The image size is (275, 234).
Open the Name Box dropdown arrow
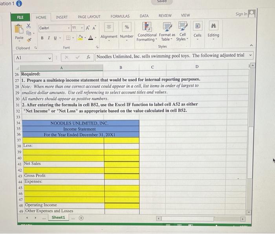49,58
